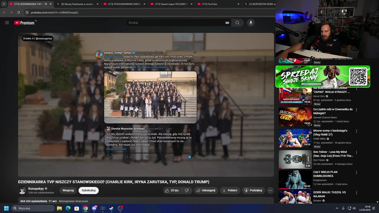The width and height of the screenshot is (379, 213).
Task: Open options for Co Liadrin video
Action: pyautogui.click(x=356, y=110)
